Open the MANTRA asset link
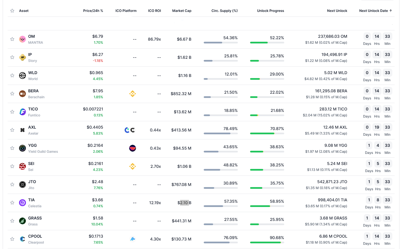This screenshot has height=249, width=400. 36,43
